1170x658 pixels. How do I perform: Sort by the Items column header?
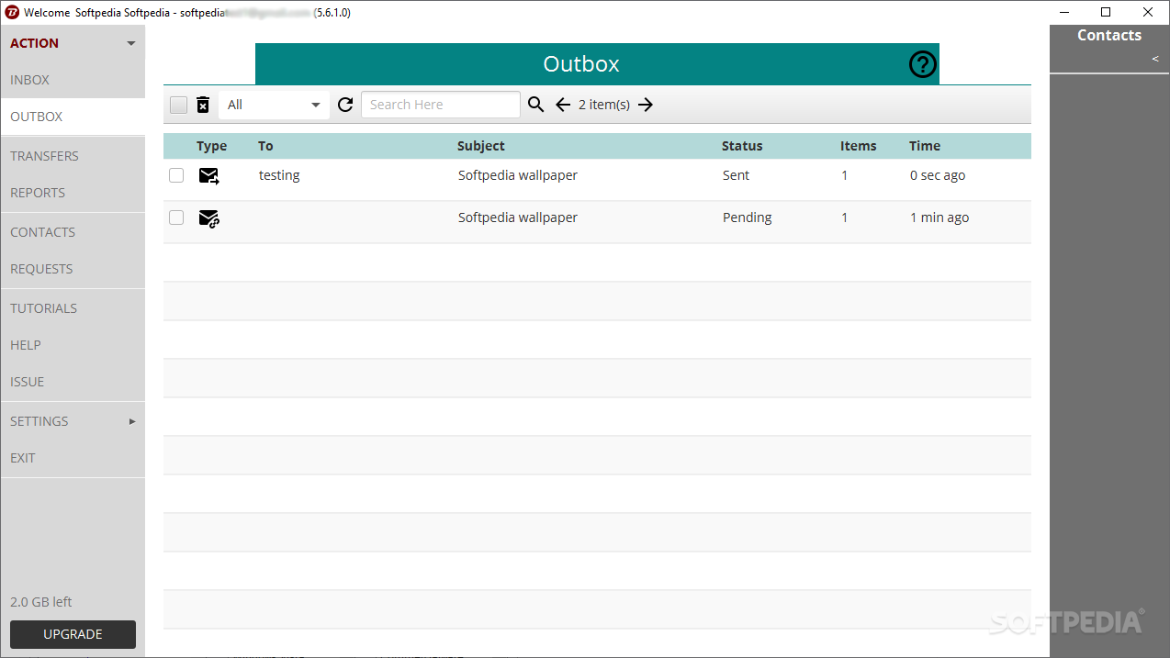[x=859, y=146]
